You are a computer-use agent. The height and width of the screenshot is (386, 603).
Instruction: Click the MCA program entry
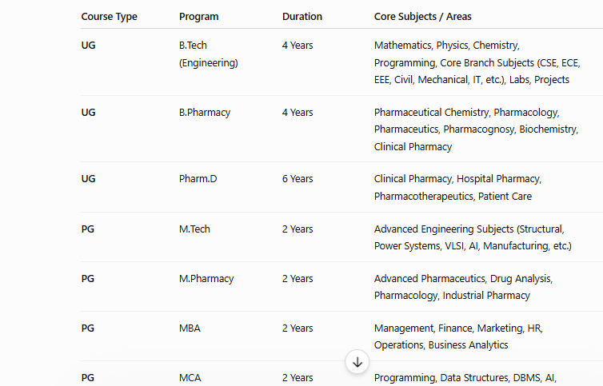(x=190, y=377)
